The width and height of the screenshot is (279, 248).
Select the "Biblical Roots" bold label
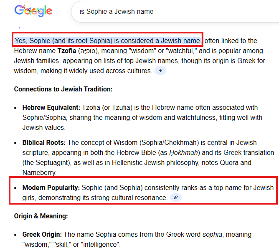tap(44, 143)
